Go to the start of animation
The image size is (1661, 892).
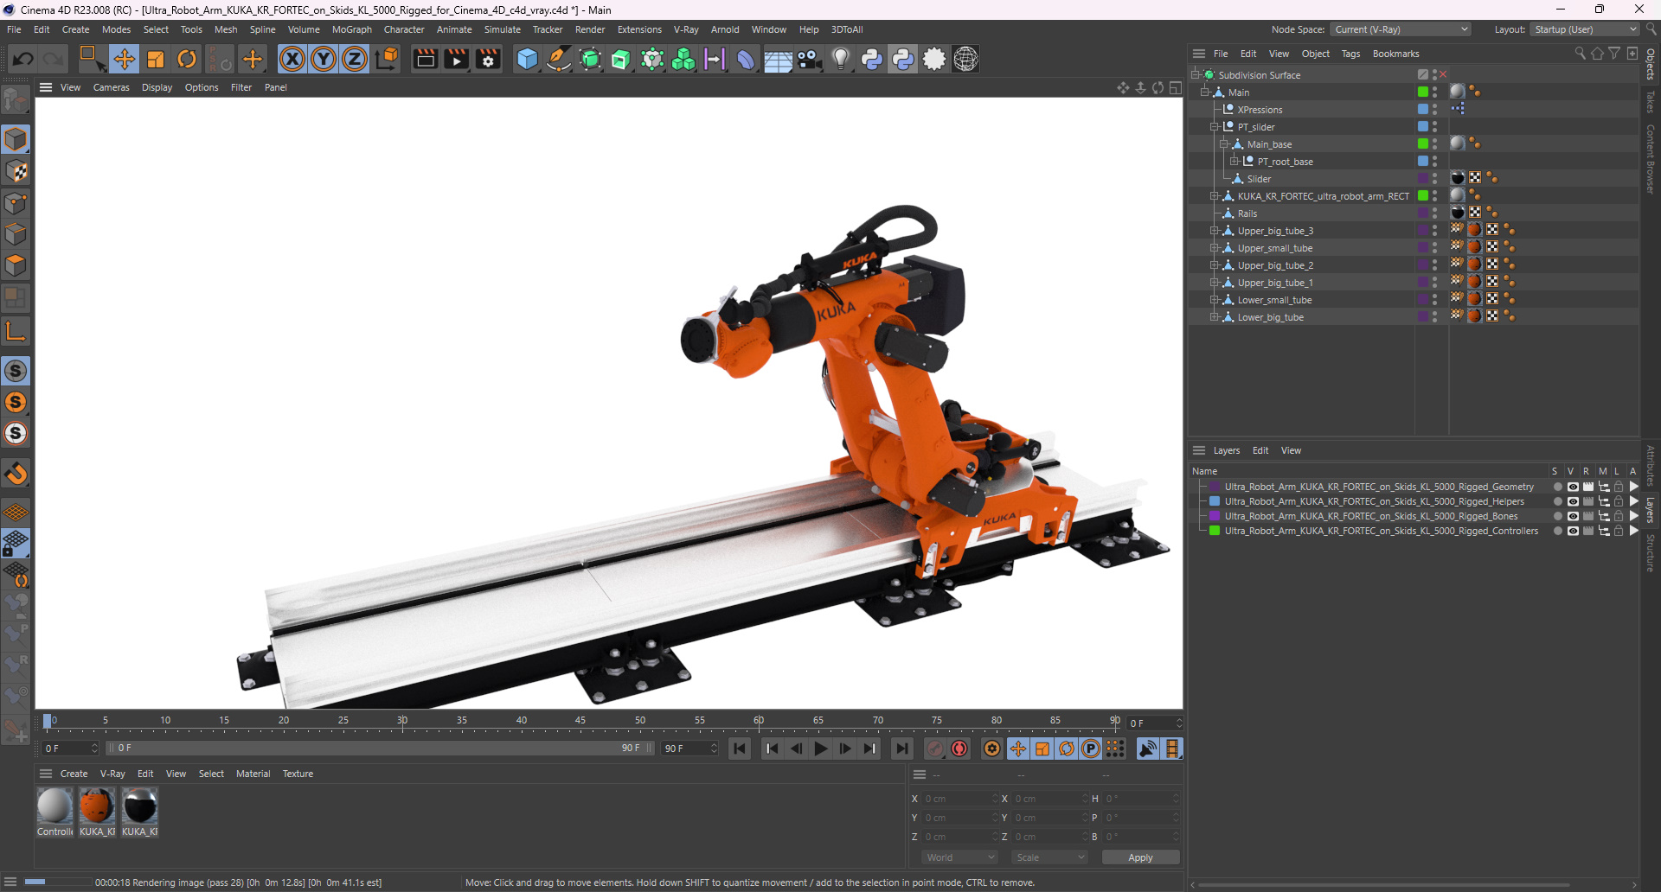(740, 749)
